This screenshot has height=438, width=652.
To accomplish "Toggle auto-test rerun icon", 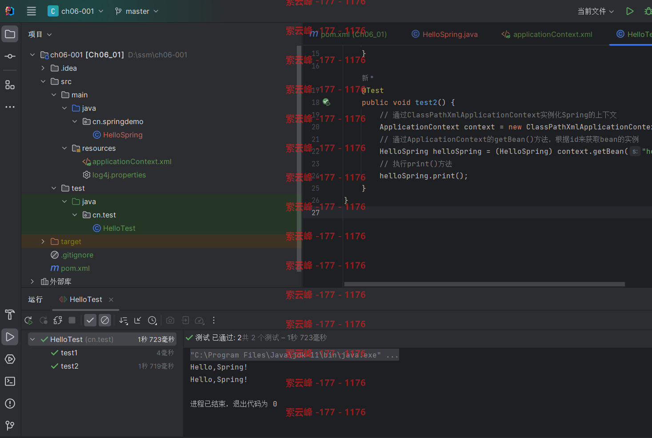I will tap(58, 320).
